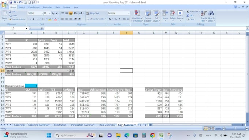The image size is (249, 140).
Task: Click the Zoom In plus button
Action: click(247, 129)
